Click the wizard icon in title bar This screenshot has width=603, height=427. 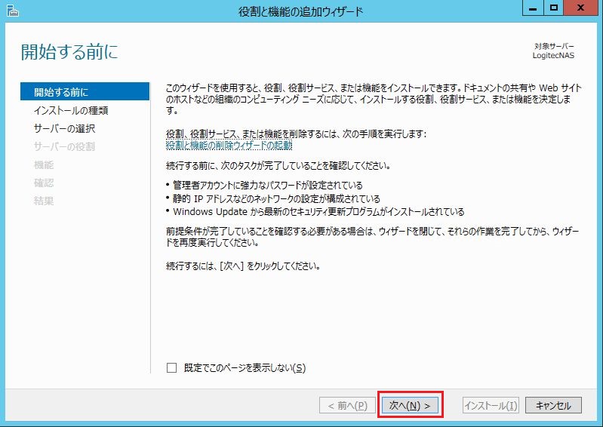(13, 11)
